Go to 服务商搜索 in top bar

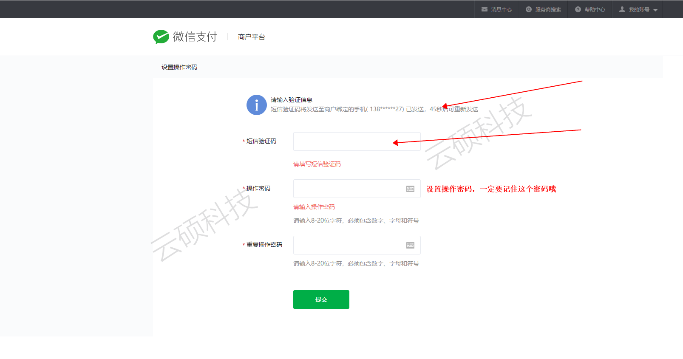(548, 9)
